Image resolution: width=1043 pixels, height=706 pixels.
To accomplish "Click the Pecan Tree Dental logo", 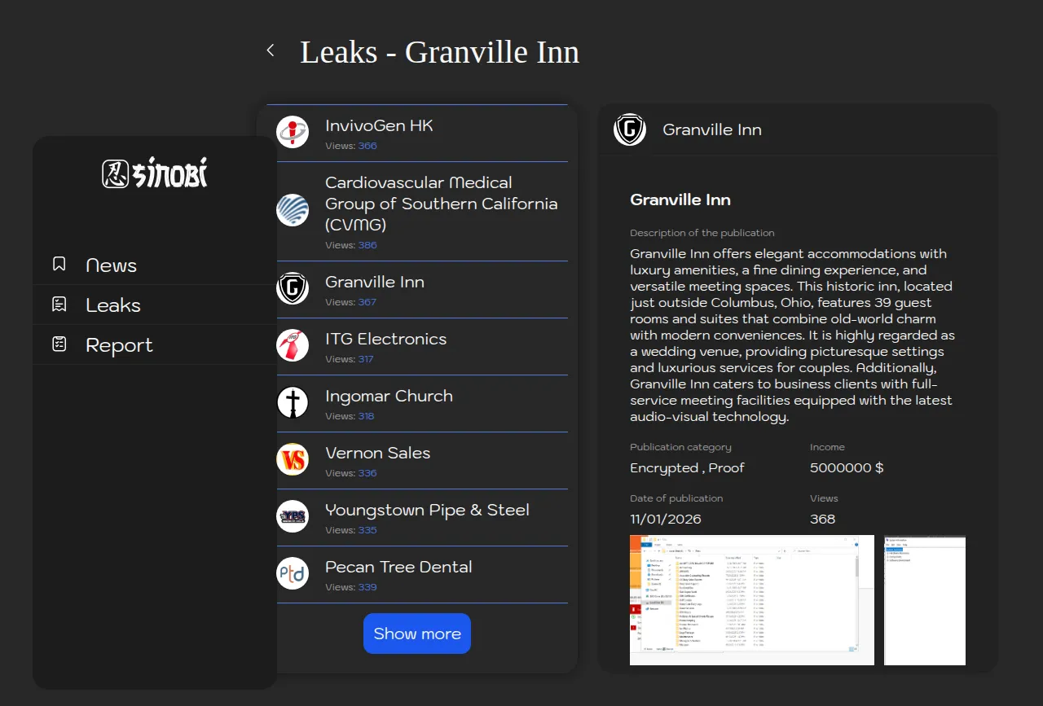I will pos(293,573).
